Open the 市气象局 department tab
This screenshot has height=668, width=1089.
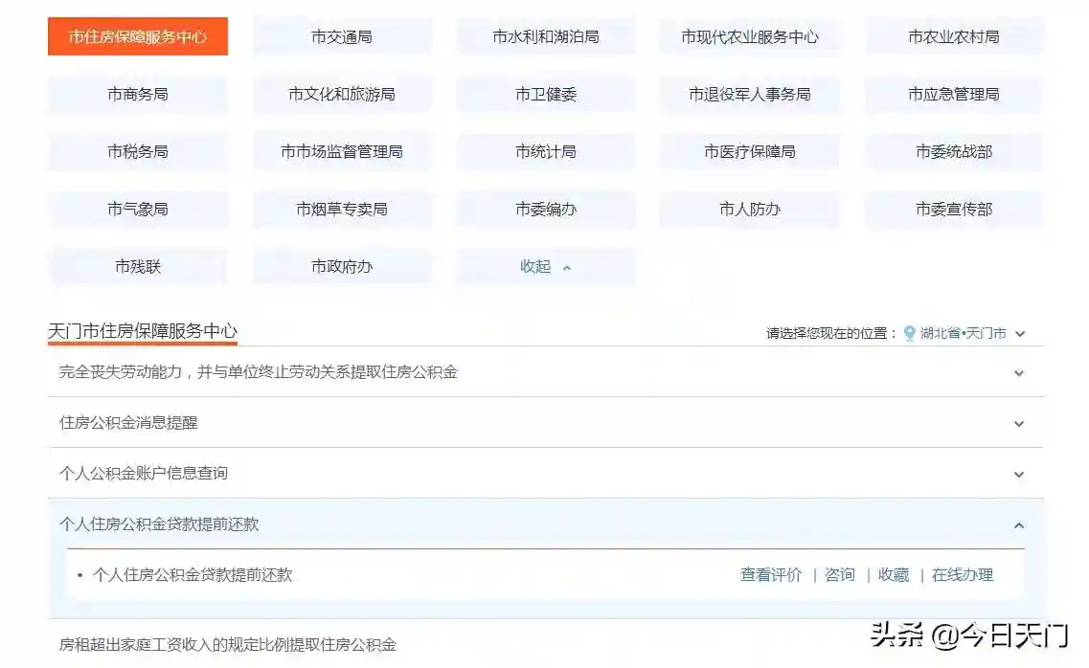138,209
